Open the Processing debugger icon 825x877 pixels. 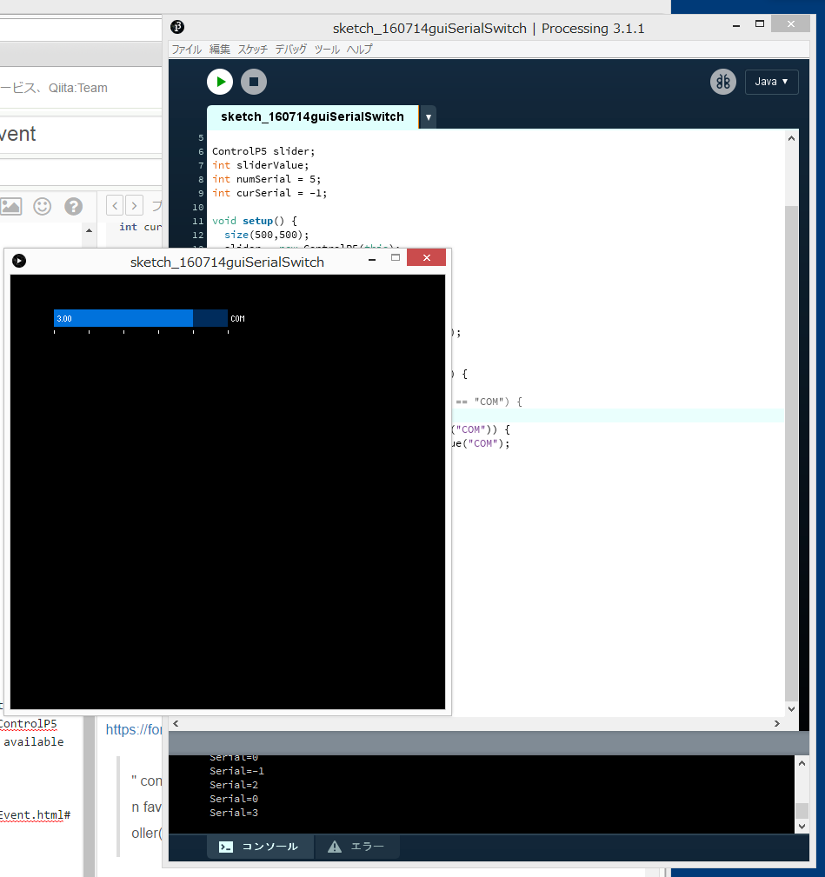722,81
